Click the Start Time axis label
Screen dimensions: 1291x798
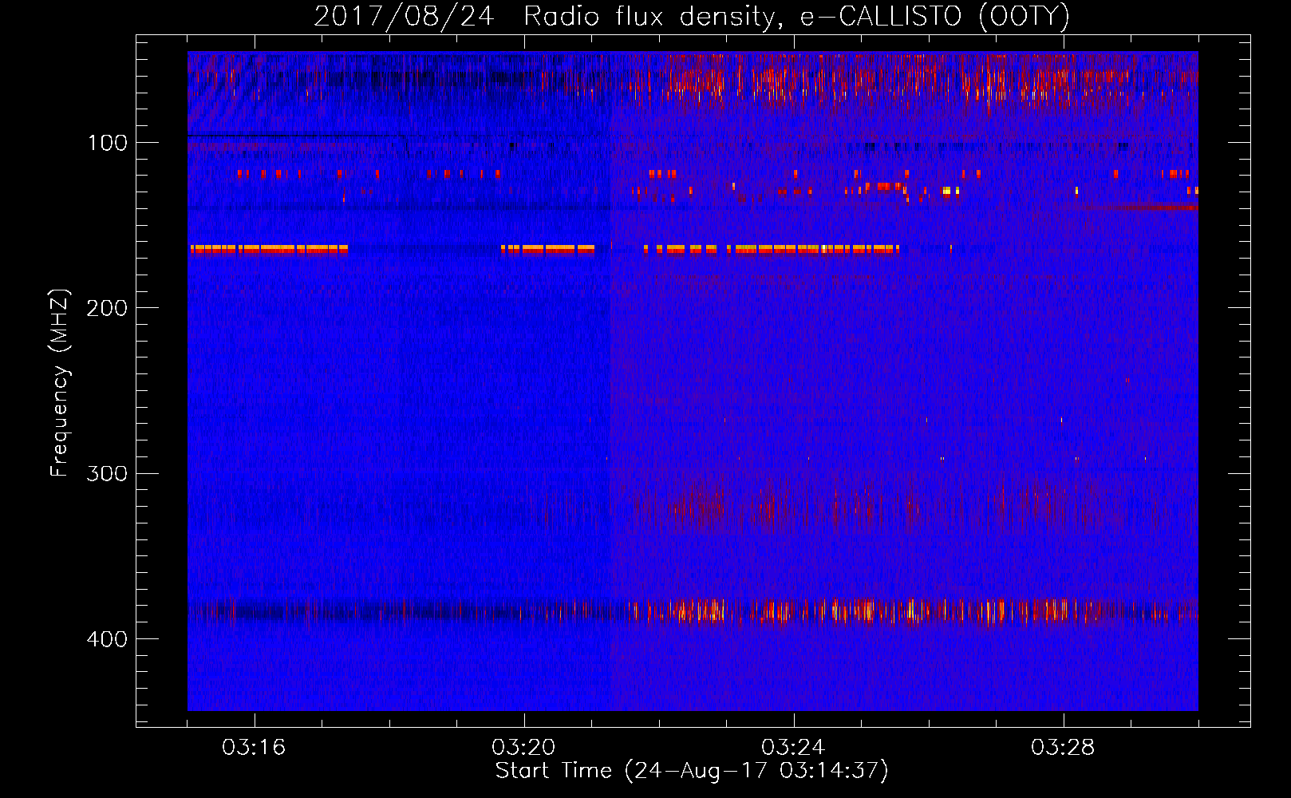[x=692, y=771]
